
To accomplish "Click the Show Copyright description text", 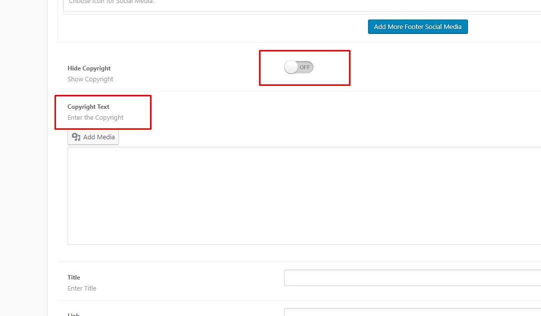I will pyautogui.click(x=90, y=79).
